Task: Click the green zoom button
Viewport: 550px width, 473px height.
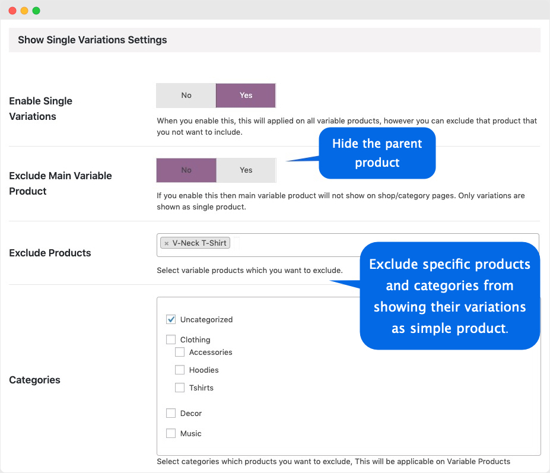Action: point(36,10)
